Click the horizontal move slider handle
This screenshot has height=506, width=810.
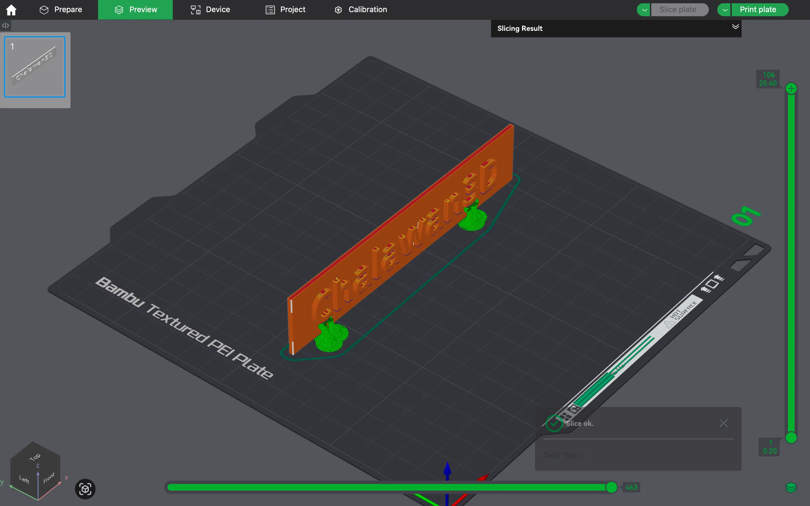click(x=611, y=487)
